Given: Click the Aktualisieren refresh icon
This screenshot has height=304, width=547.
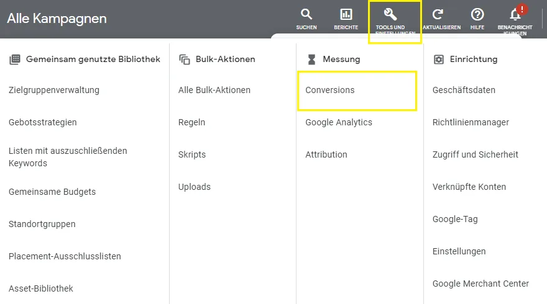Looking at the screenshot, I should [438, 14].
